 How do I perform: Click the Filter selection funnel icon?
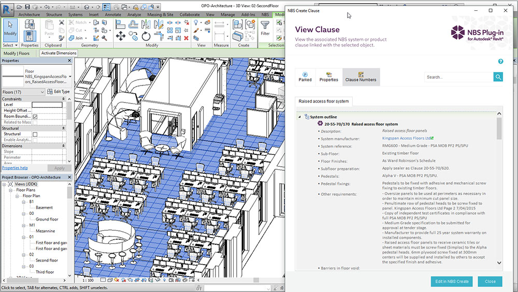[265, 25]
